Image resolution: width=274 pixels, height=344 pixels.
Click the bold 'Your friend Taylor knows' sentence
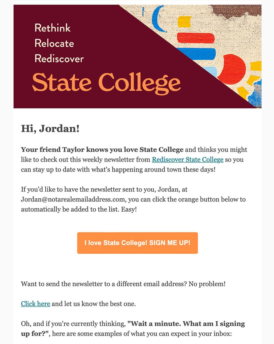click(102, 150)
